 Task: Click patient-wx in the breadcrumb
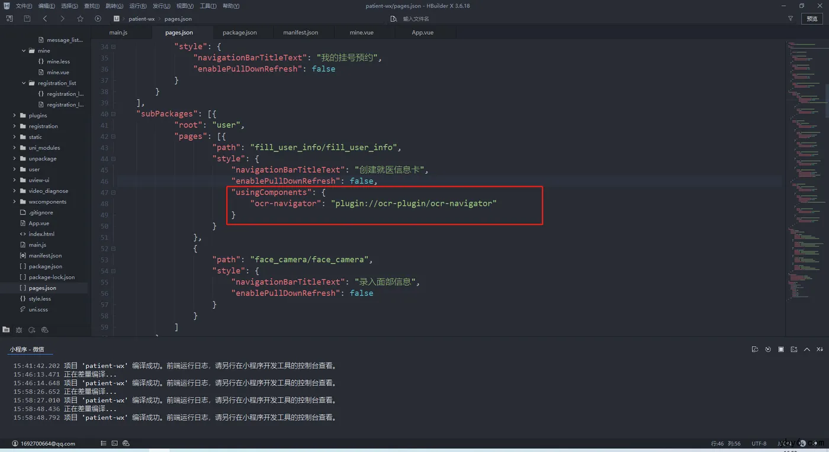142,19
